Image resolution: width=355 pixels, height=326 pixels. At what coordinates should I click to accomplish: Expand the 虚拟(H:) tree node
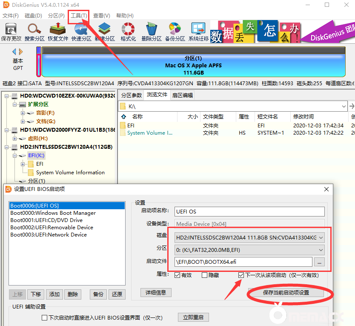(15, 138)
